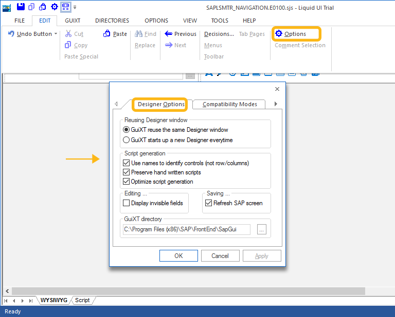Expand the Undo Button dropdown arrow
395x317 pixels.
point(56,34)
